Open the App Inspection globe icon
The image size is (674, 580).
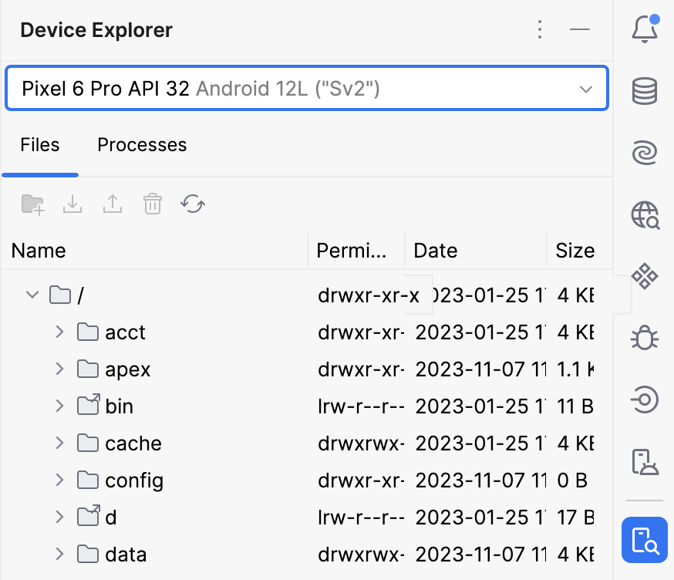[644, 214]
